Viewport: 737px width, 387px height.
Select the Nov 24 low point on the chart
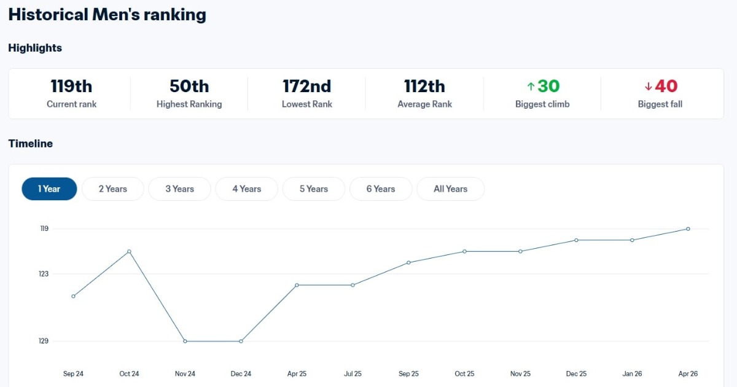pos(185,340)
